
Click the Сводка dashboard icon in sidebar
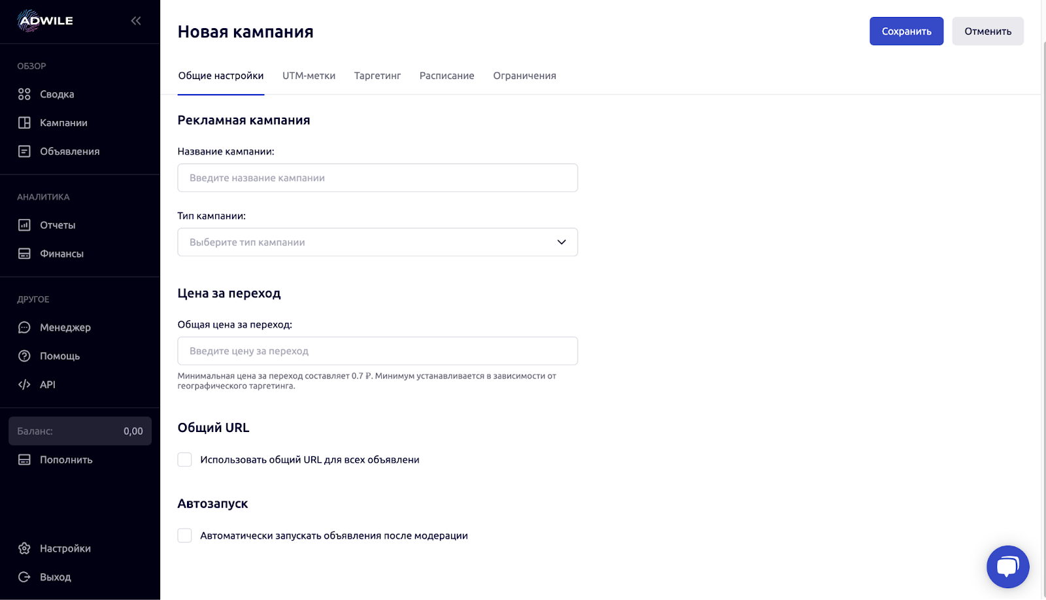click(24, 94)
